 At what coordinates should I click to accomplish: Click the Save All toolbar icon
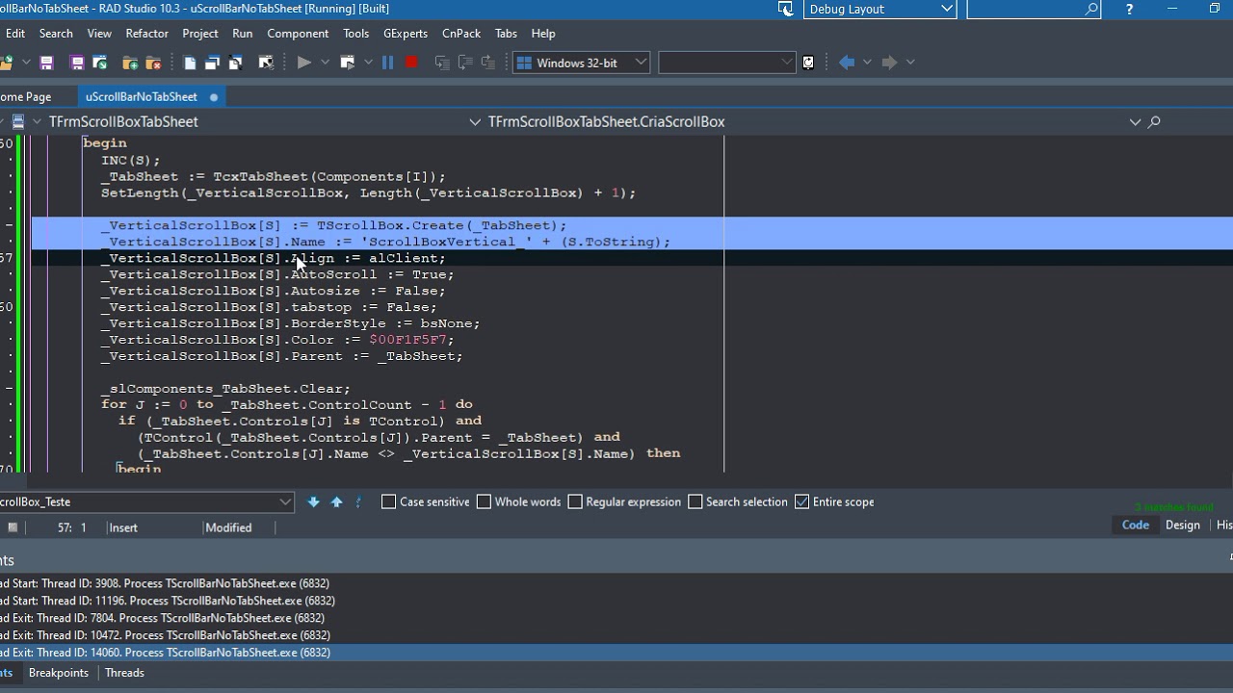click(77, 63)
